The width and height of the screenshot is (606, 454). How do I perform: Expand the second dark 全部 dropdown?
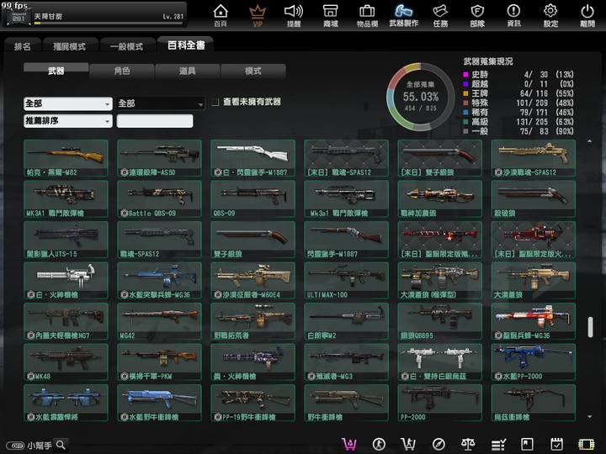[x=161, y=103]
